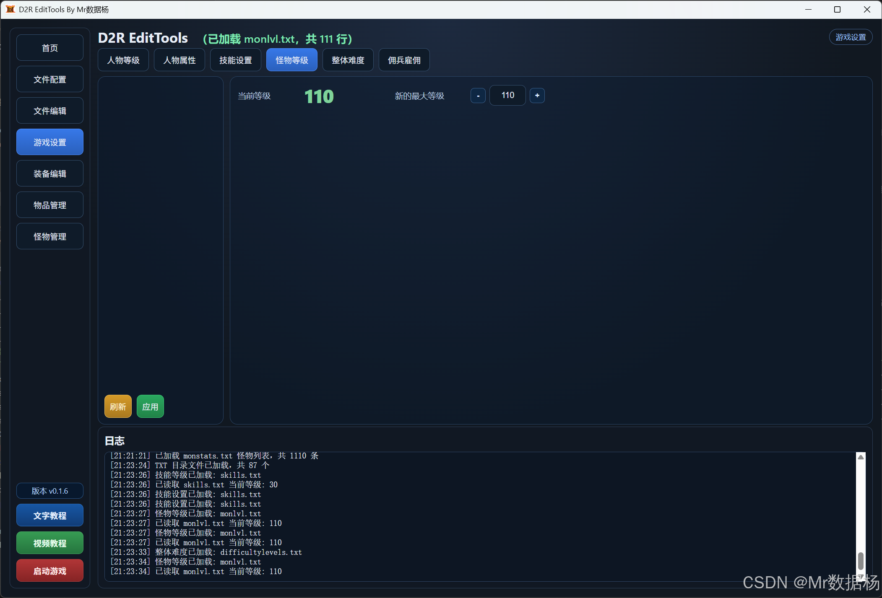Switch to the 人物属性 tab
882x598 pixels.
pyautogui.click(x=180, y=60)
